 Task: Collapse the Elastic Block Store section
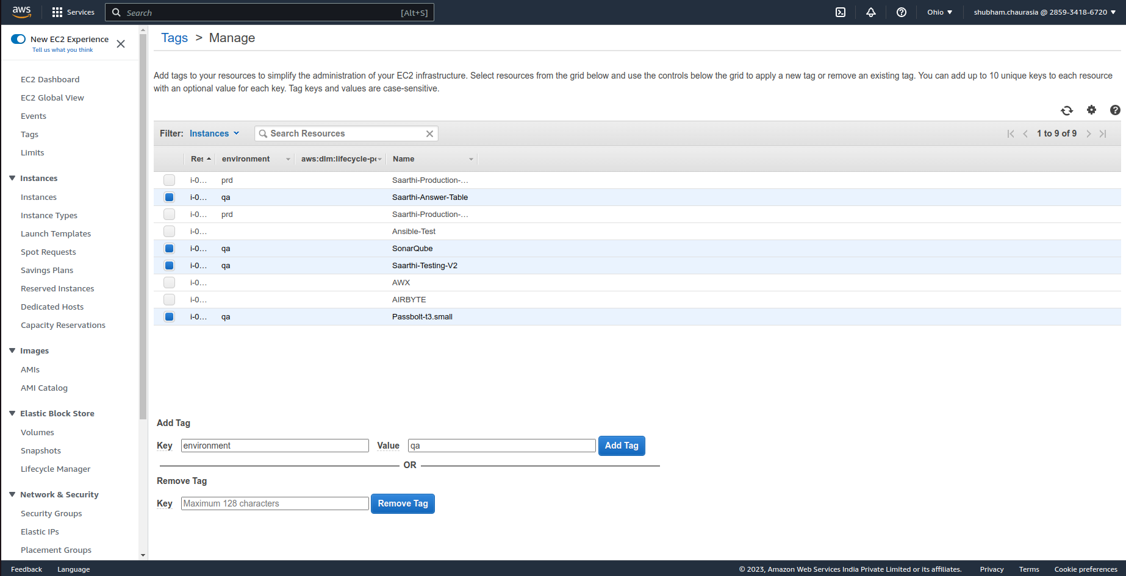coord(12,413)
